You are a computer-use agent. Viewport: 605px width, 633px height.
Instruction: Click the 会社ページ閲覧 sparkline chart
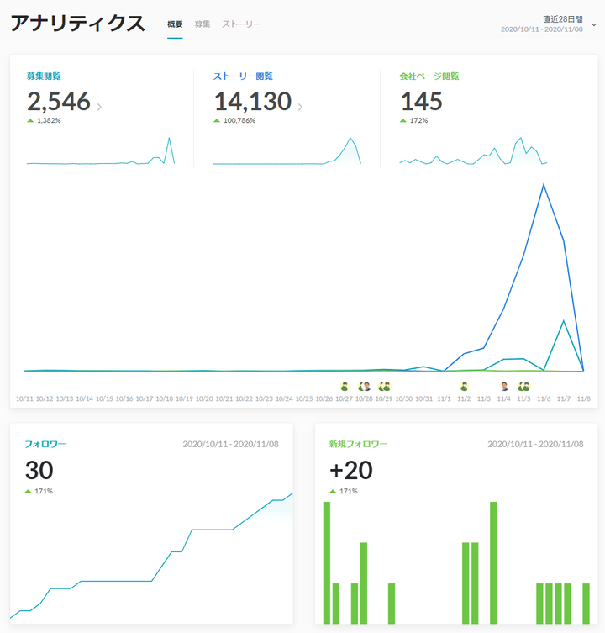pyautogui.click(x=473, y=151)
